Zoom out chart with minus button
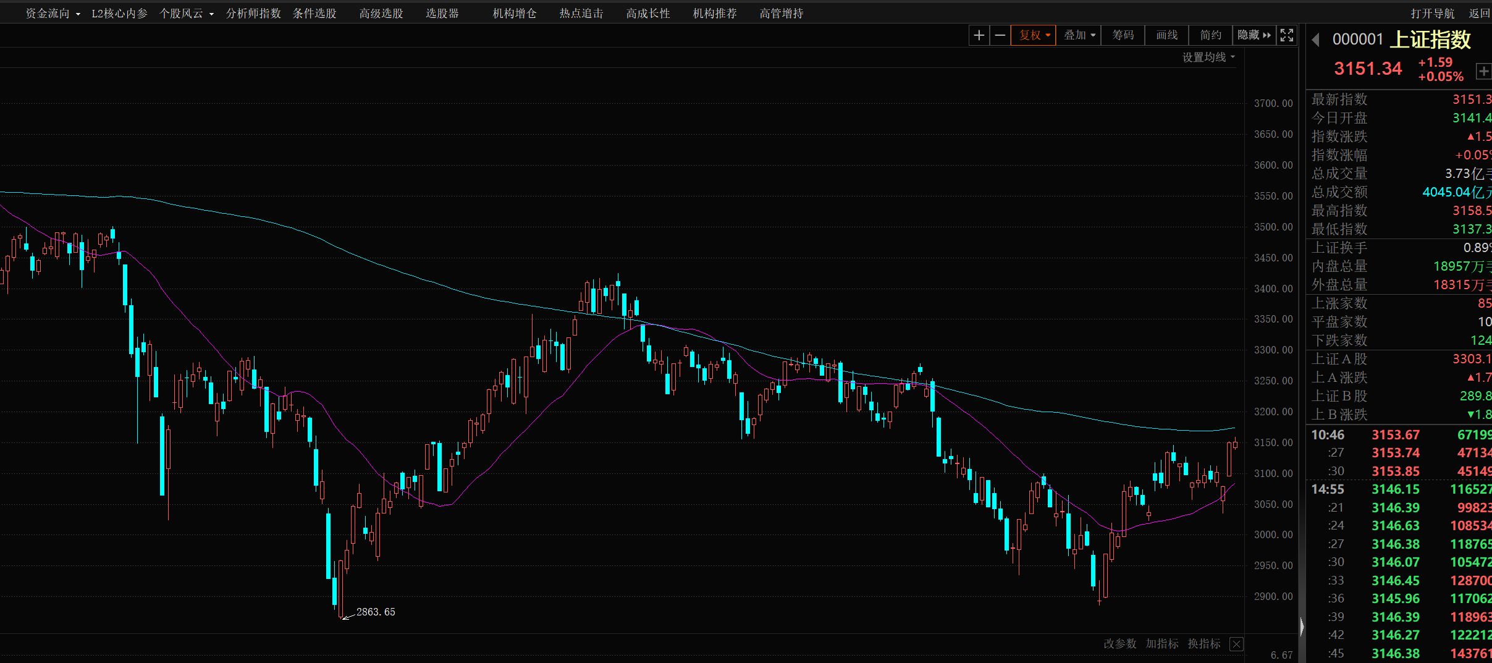 tap(1000, 35)
